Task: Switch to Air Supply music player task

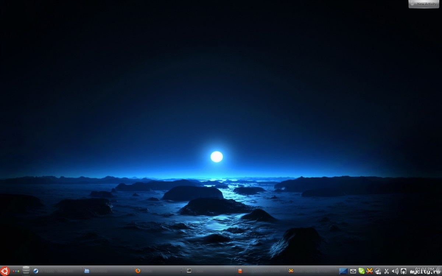Action: tap(56, 271)
